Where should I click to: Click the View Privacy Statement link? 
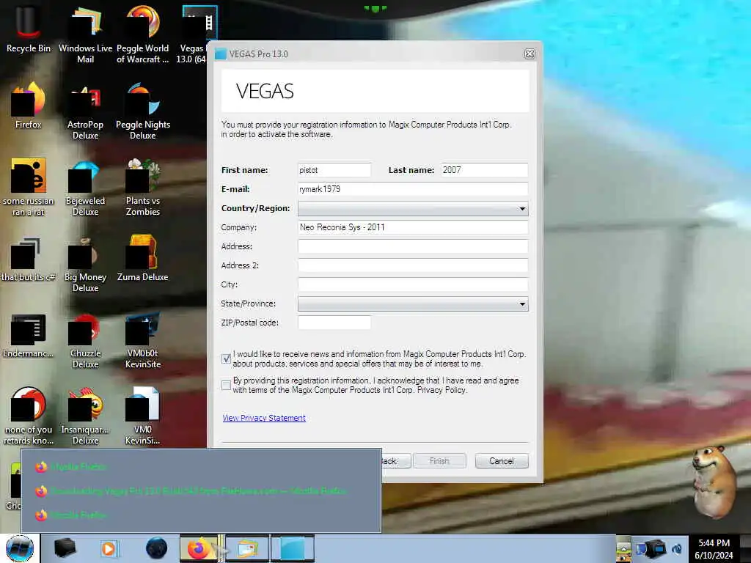264,418
